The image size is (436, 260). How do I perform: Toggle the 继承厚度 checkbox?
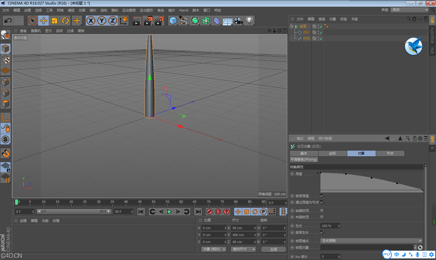pyautogui.click(x=322, y=196)
